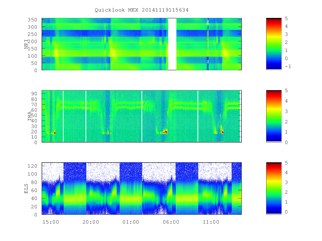This screenshot has width=322, height=241.
Task: Click the blue-white vertical streak near 11:00 in NPI plot
Action: 208,44
